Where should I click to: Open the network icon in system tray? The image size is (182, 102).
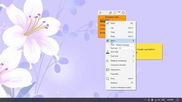(156, 100)
